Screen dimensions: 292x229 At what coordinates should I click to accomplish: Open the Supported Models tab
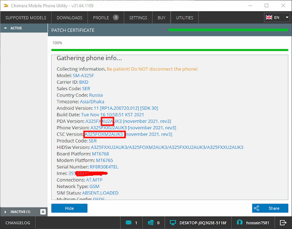coord(26,18)
